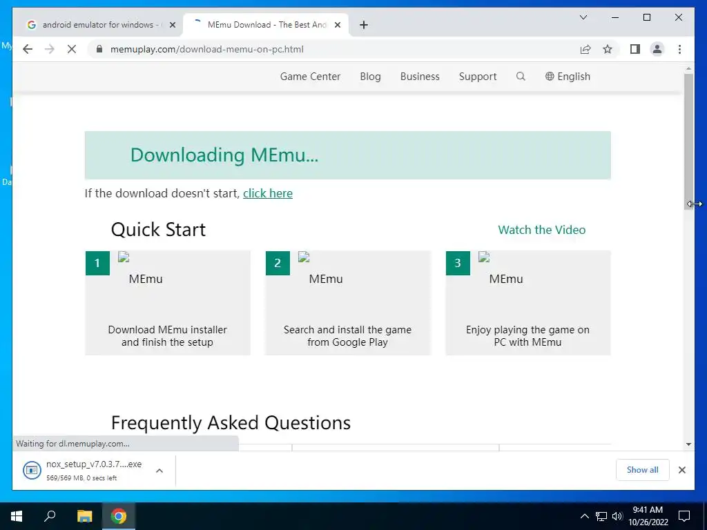The image size is (707, 530).
Task: Click the lock icon in the address bar
Action: point(99,49)
